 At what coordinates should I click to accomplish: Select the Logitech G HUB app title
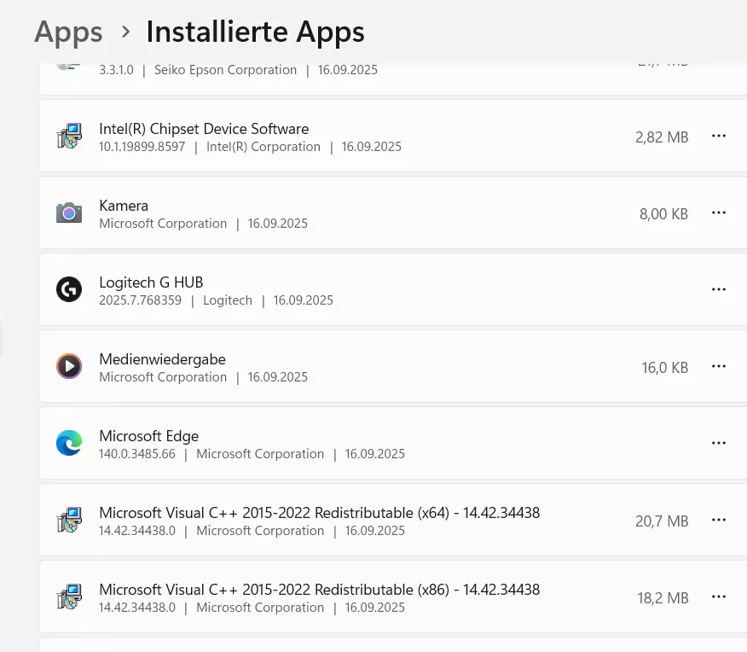(x=151, y=282)
